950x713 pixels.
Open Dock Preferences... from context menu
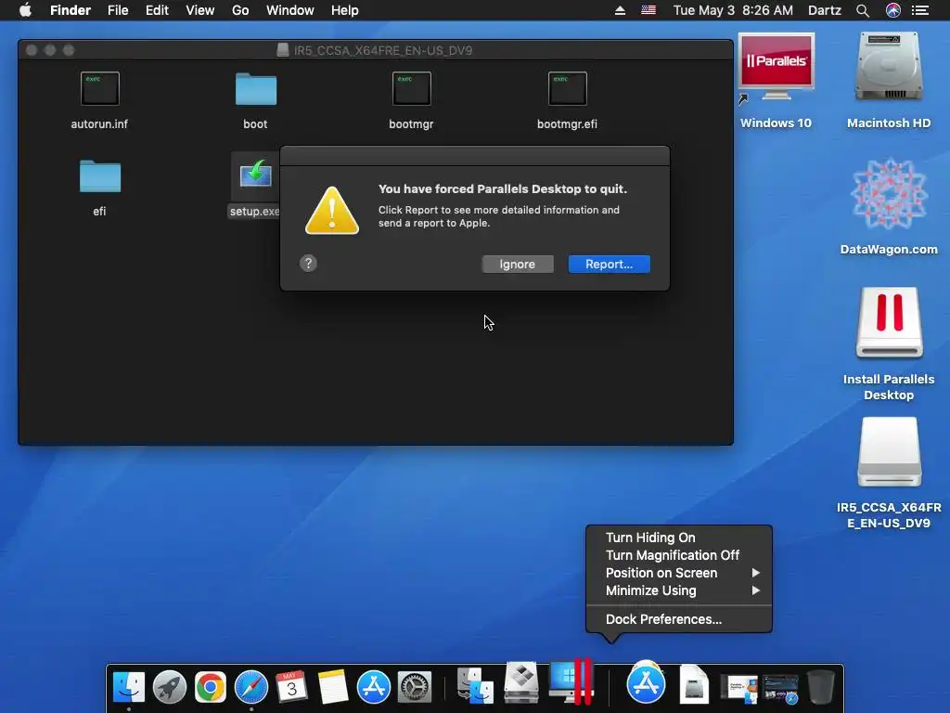point(679,619)
